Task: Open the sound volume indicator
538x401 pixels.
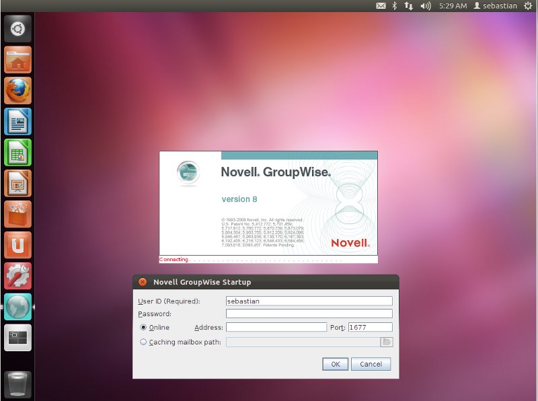Action: (426, 6)
